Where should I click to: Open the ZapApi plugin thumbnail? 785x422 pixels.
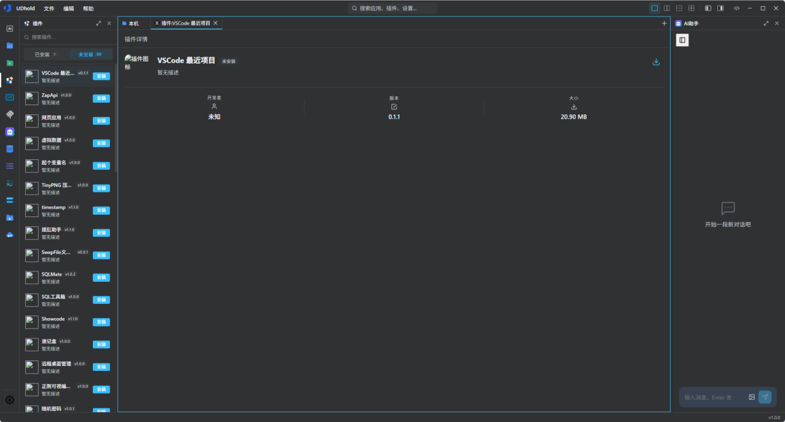[32, 98]
